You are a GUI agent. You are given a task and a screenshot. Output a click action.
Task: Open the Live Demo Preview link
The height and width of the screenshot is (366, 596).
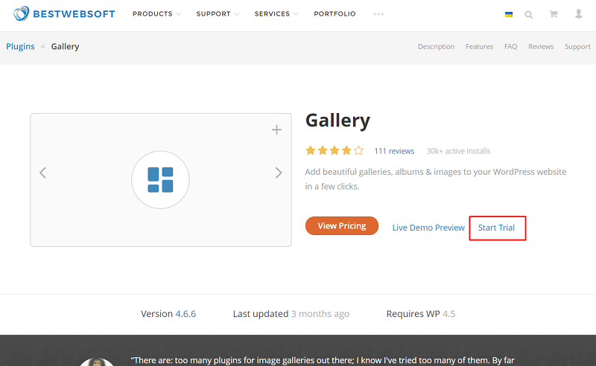[428, 228]
